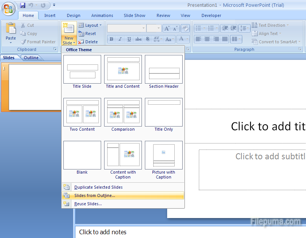This screenshot has height=238, width=306.
Task: Click the Text Shadow icon
Action: point(148,39)
